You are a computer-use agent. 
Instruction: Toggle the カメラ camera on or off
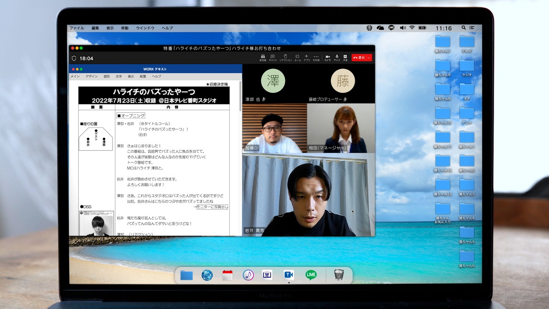pyautogui.click(x=327, y=57)
